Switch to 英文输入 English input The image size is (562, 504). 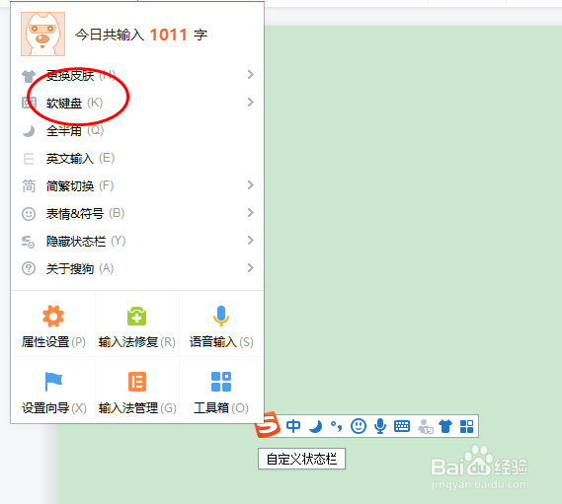coord(137,158)
